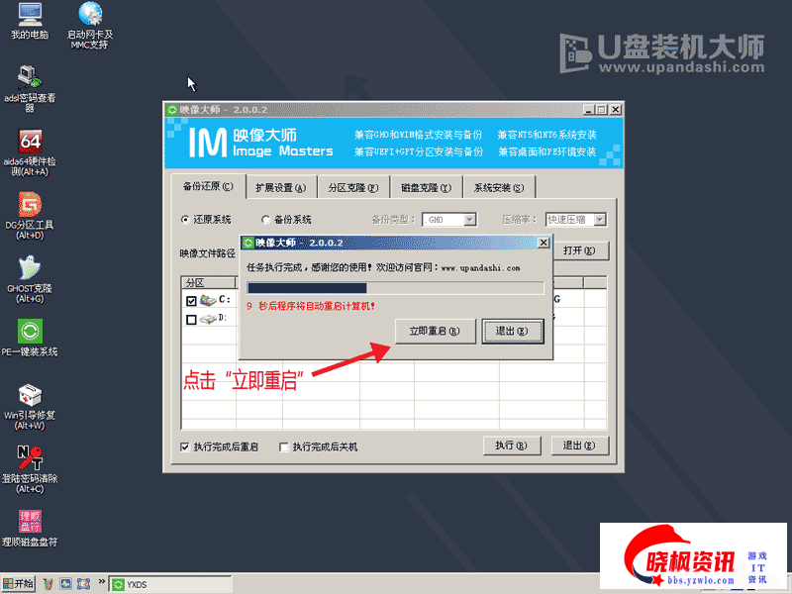Click 退出 in the completion dialog
The image size is (792, 594).
[511, 331]
